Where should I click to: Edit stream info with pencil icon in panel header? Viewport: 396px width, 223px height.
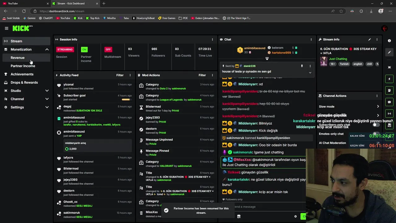[x=369, y=39]
